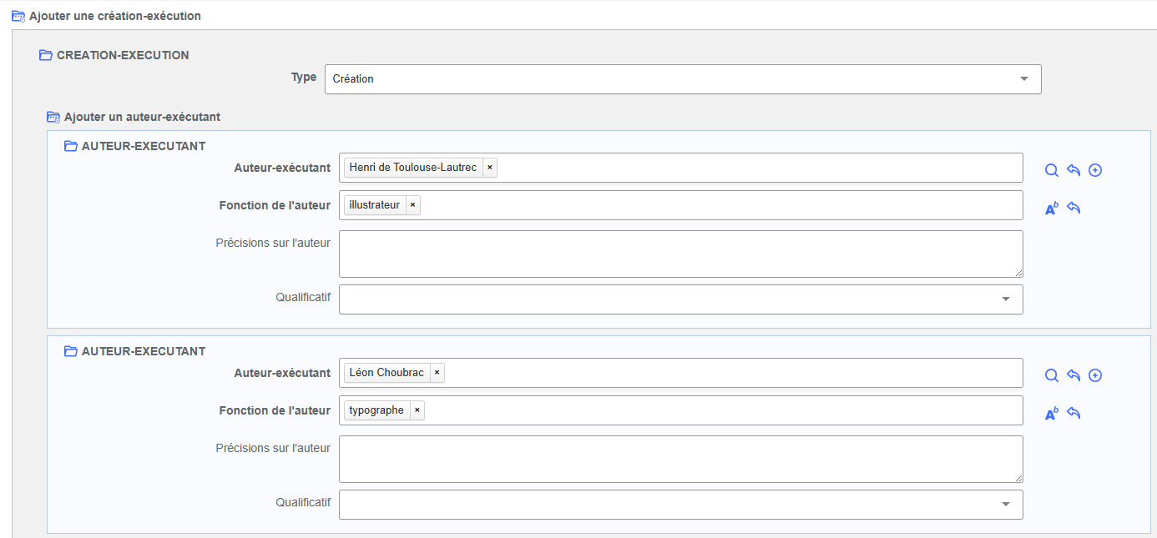Open the Type dropdown showing Création
The height and width of the screenshot is (538, 1157).
tap(682, 79)
